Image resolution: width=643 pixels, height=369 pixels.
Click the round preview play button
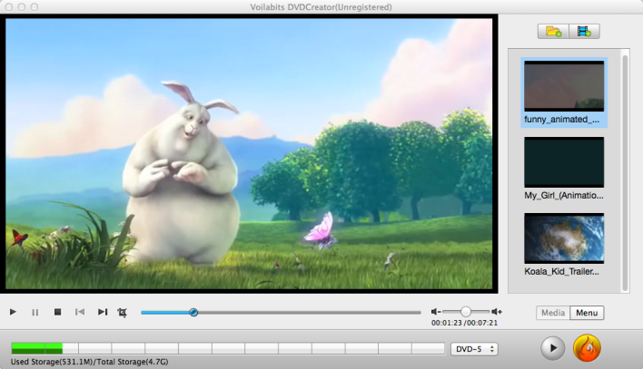(552, 348)
